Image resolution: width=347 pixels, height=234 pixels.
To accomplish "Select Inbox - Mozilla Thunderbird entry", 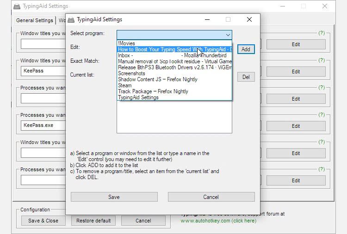I will pos(174,55).
